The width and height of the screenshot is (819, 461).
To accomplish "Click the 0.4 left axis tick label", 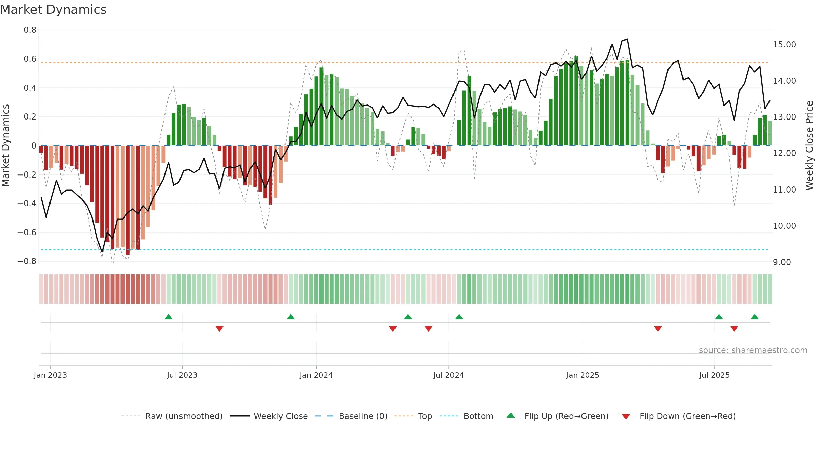I will coord(30,88).
